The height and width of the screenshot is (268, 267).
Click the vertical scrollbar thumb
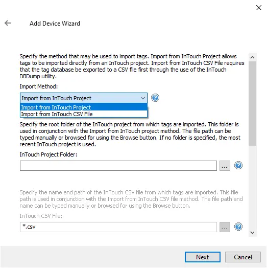click(252, 104)
